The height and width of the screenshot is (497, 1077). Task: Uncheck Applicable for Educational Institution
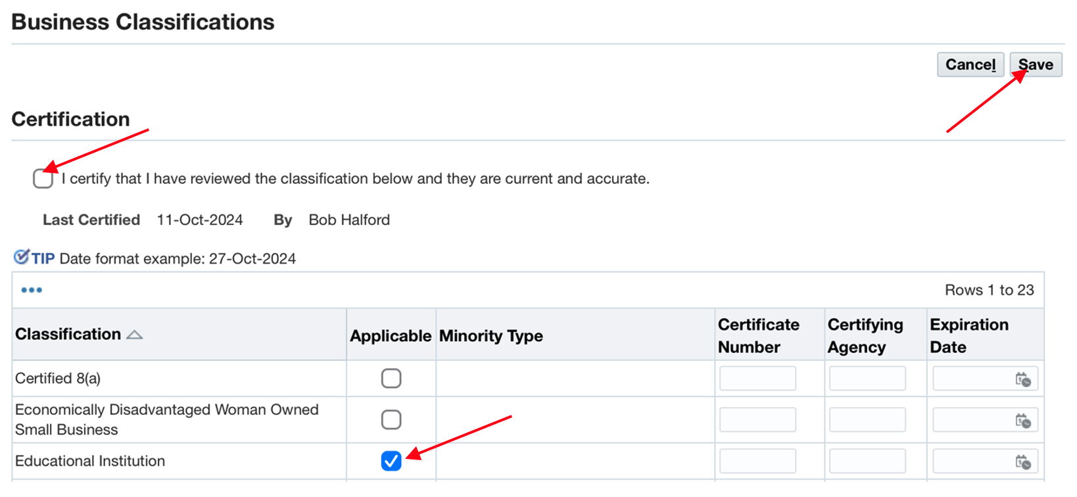(x=391, y=461)
